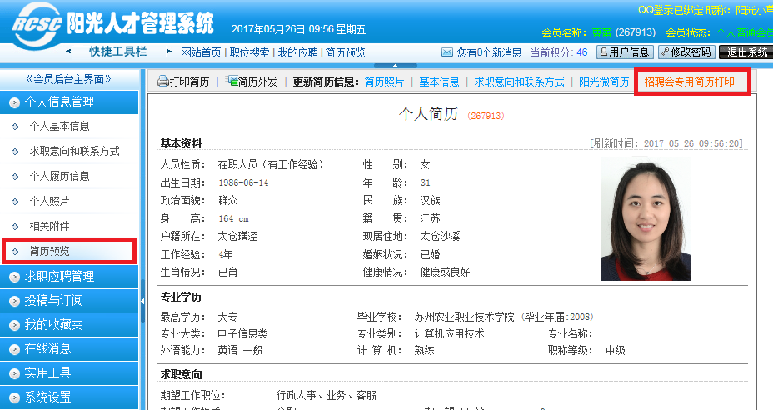Viewport: 773px width, 410px height.
Task: Click the RCSC logo
Action: 35,25
